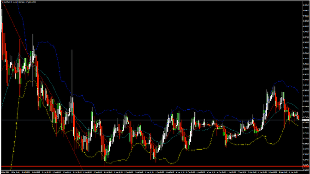Select the yellow lower band indicator line

198,149
